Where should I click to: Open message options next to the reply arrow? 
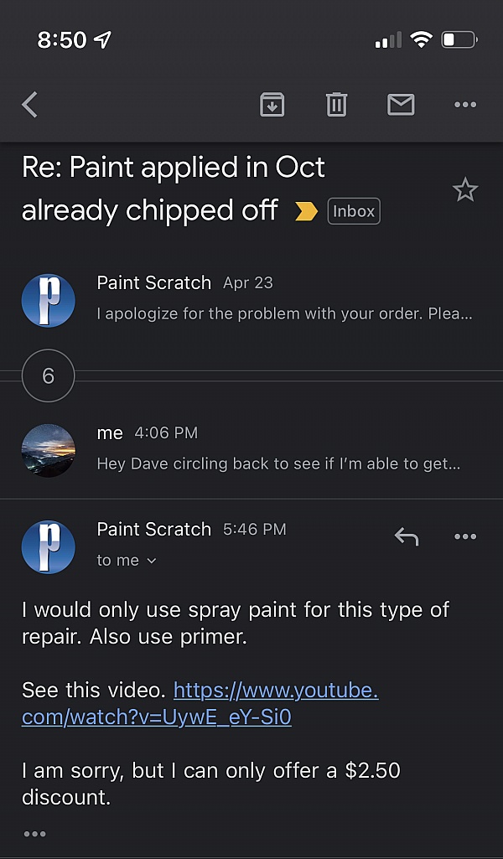coord(465,536)
